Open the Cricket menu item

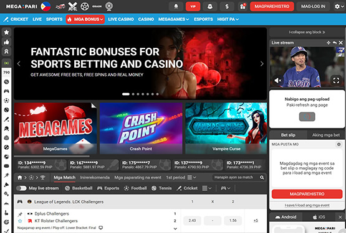click(x=16, y=19)
